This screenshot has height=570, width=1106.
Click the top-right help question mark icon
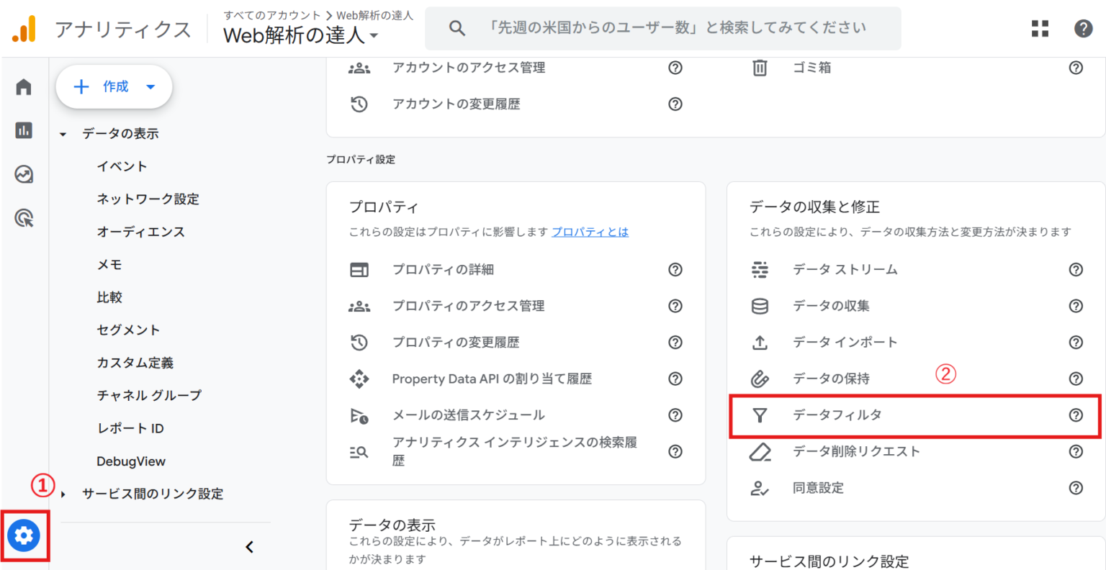click(1083, 29)
